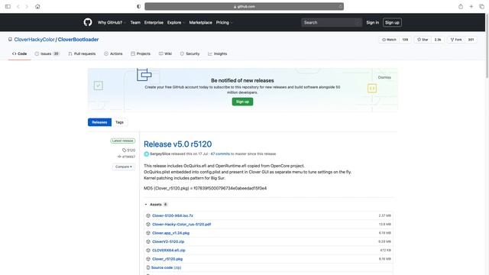Click the privacy shield icon beside address bar
489x275 pixels.
(x=139, y=6)
